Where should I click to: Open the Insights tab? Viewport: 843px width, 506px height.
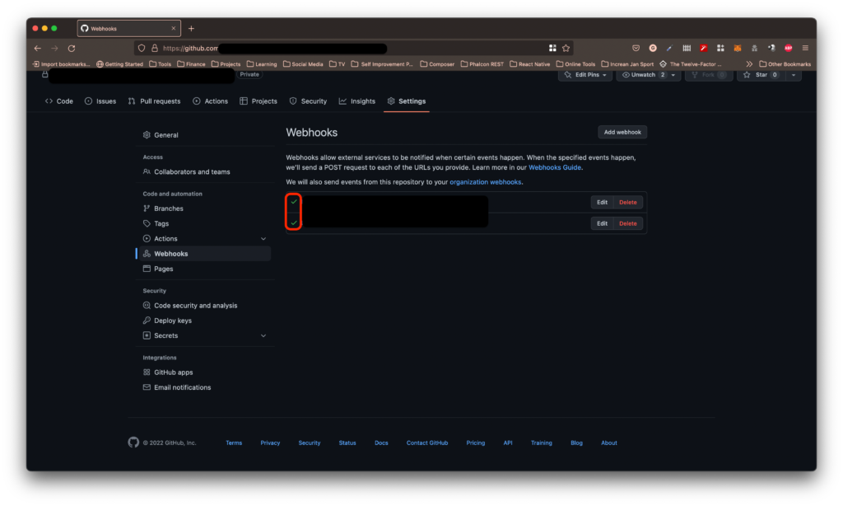(356, 101)
